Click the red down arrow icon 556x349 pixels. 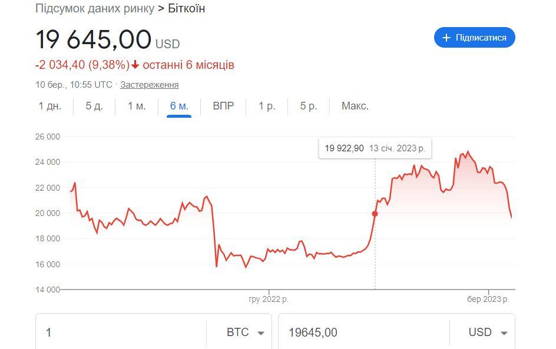coord(135,65)
